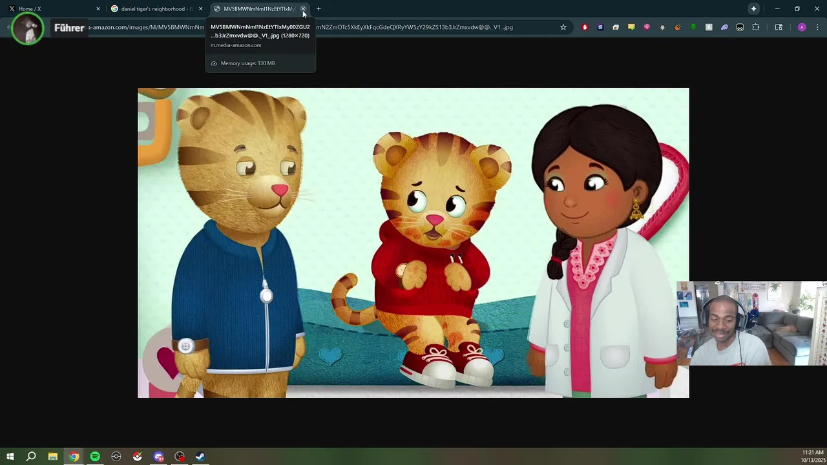
Task: Open Spotify from the taskbar
Action: point(95,457)
